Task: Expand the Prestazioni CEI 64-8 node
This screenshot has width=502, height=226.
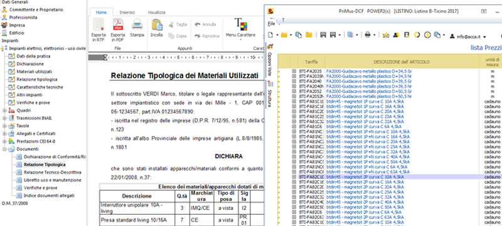Action: point(5,141)
